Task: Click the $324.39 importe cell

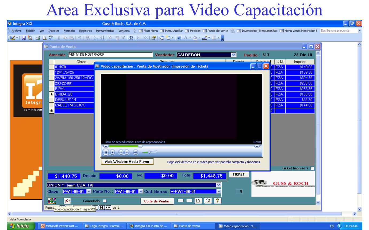Action: 300,78
